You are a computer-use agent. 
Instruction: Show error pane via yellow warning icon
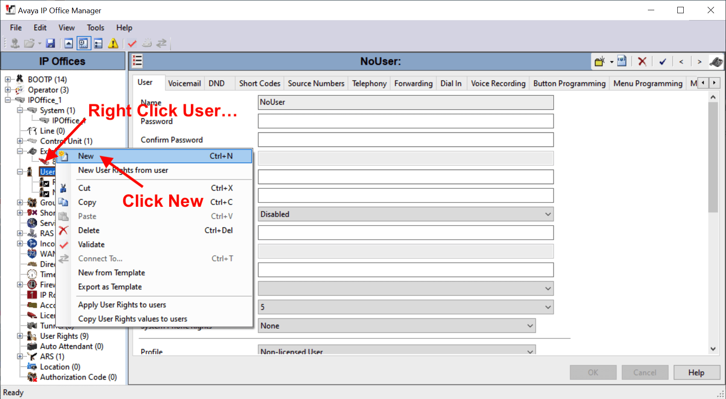113,43
